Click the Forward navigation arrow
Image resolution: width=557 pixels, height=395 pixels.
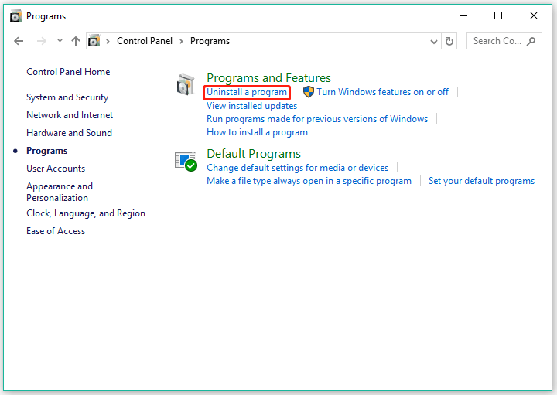click(x=42, y=41)
